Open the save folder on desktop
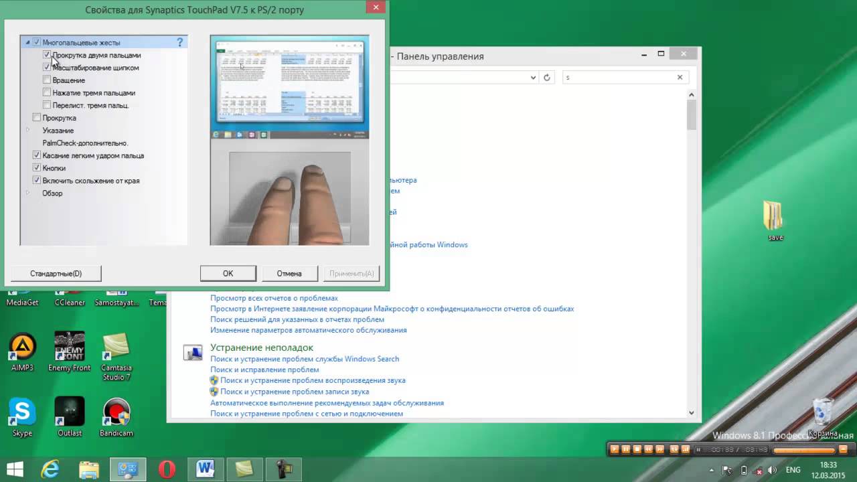 tap(775, 217)
